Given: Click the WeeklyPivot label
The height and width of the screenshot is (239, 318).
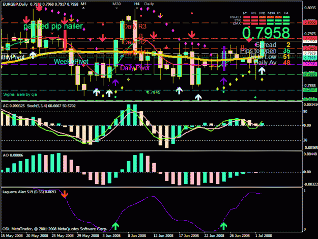Looking at the screenshot, I should coord(71,61).
